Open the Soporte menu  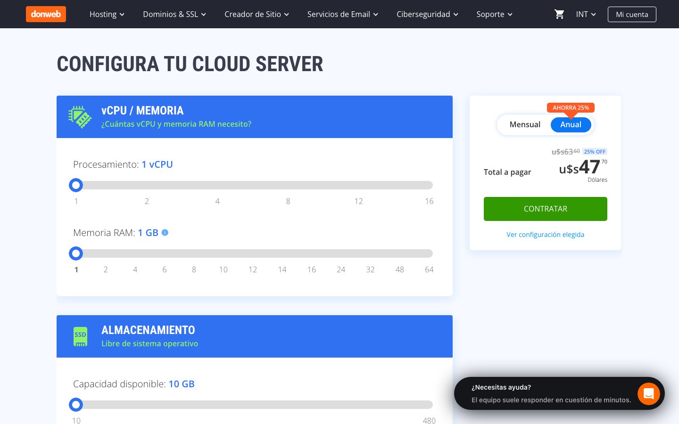coord(494,14)
